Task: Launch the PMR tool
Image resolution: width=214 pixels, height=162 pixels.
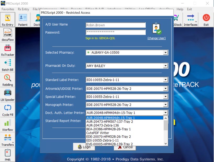Action: [x=8, y=155]
